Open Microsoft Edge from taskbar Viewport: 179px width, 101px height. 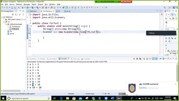coord(61,98)
